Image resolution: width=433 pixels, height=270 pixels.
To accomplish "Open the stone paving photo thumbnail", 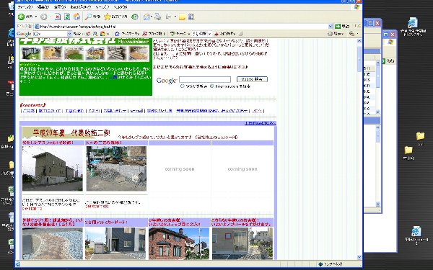I will [53, 243].
